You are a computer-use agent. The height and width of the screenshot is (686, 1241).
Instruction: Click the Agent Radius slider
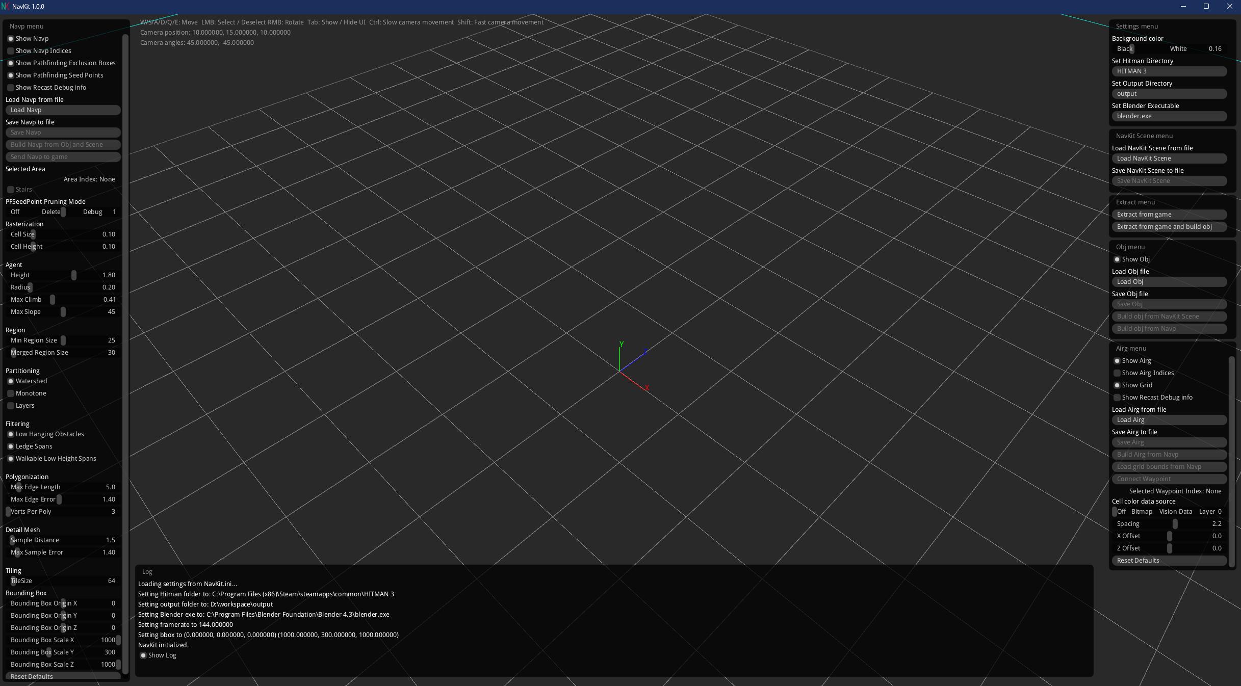click(63, 287)
